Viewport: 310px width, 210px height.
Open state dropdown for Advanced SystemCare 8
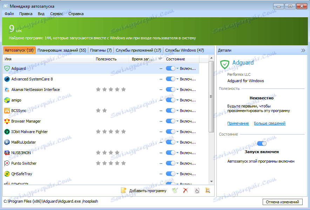coord(177,79)
